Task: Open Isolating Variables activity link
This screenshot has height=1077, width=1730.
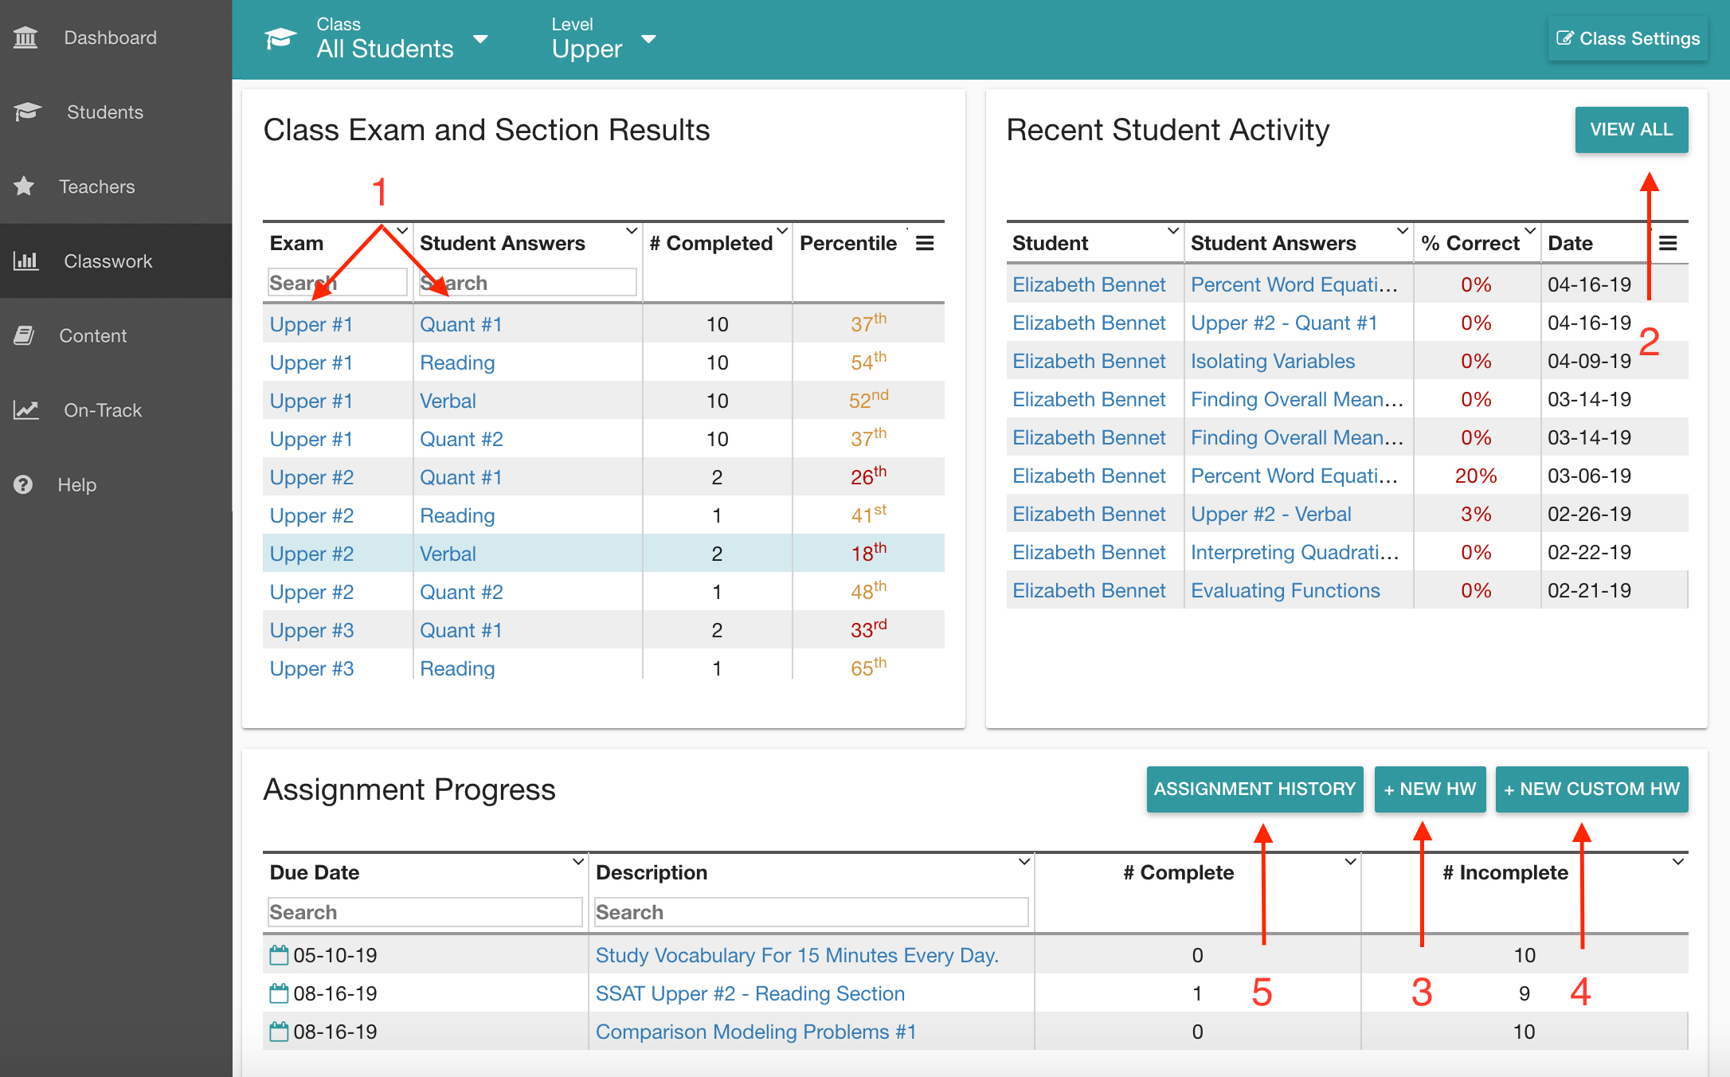Action: [1273, 361]
